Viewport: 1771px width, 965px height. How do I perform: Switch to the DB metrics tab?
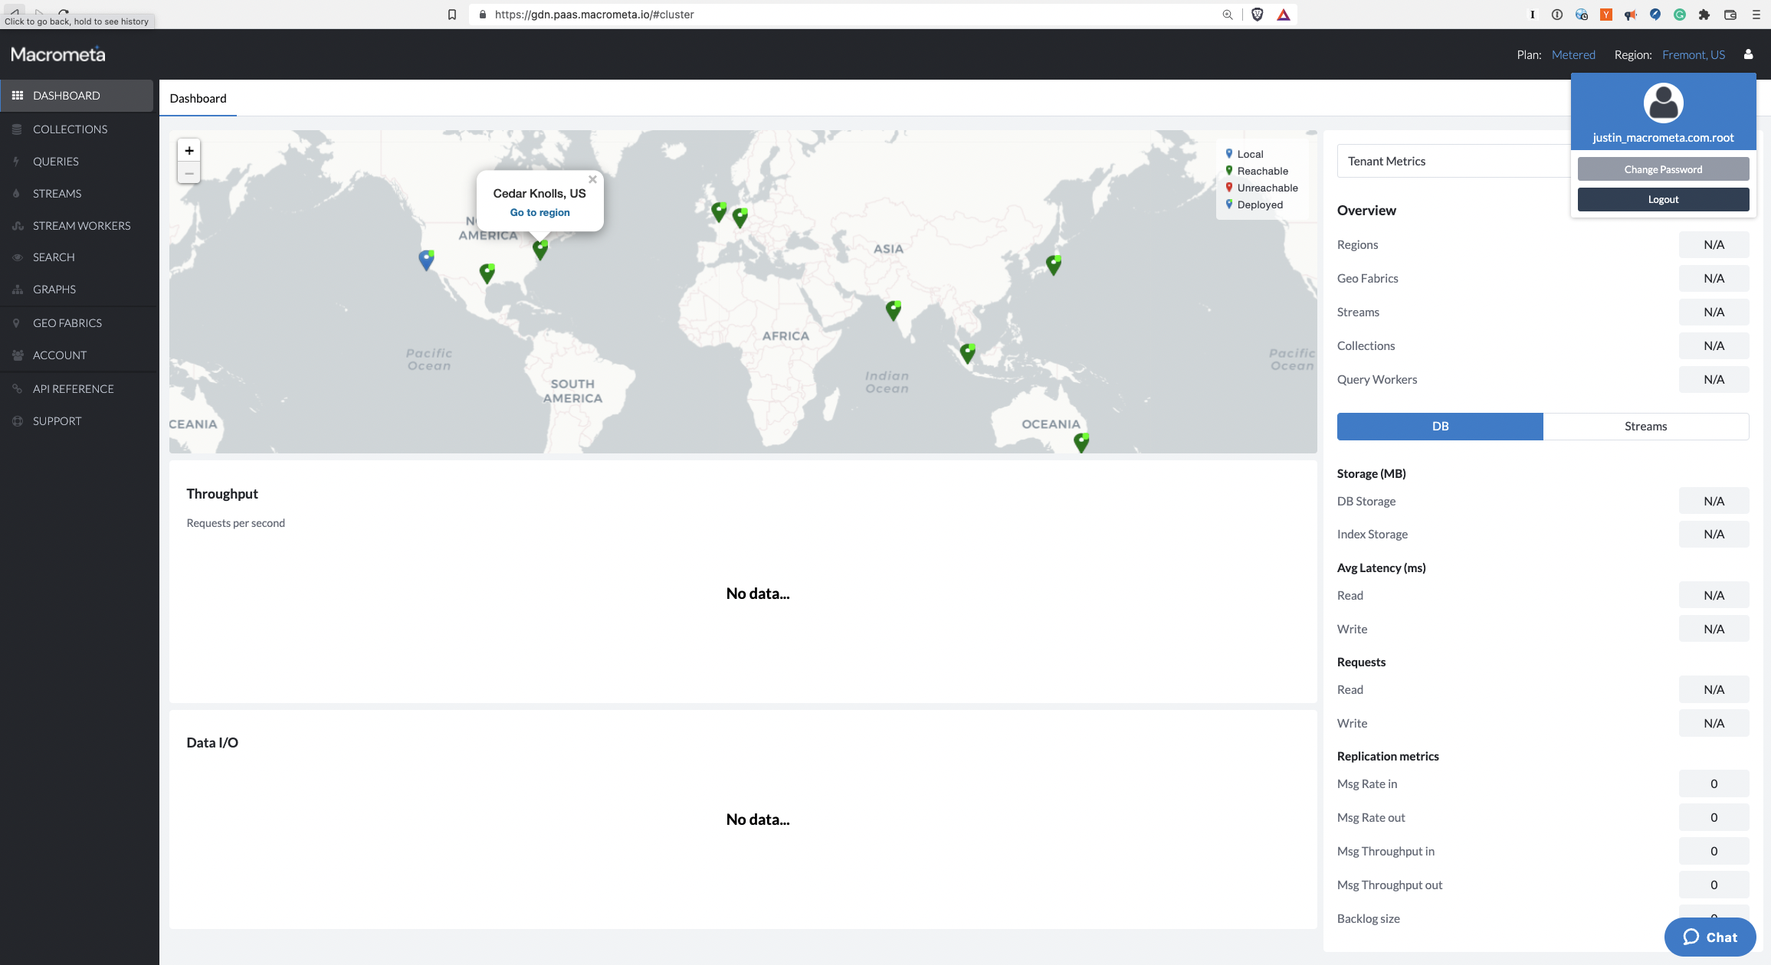[1440, 427]
